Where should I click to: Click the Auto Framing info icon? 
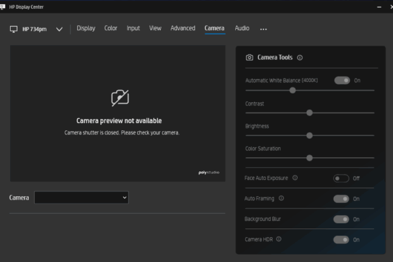pos(281,198)
